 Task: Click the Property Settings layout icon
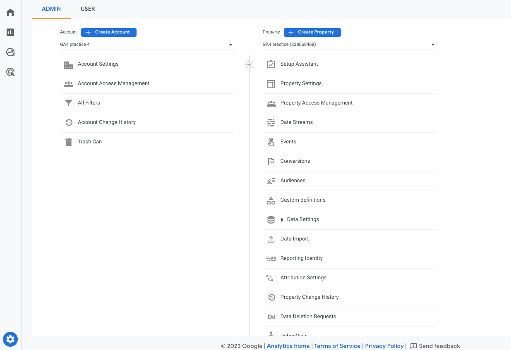click(x=271, y=84)
